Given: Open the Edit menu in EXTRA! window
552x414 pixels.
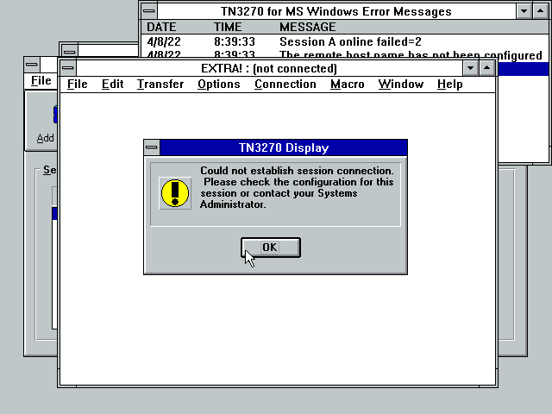Looking at the screenshot, I should point(112,85).
